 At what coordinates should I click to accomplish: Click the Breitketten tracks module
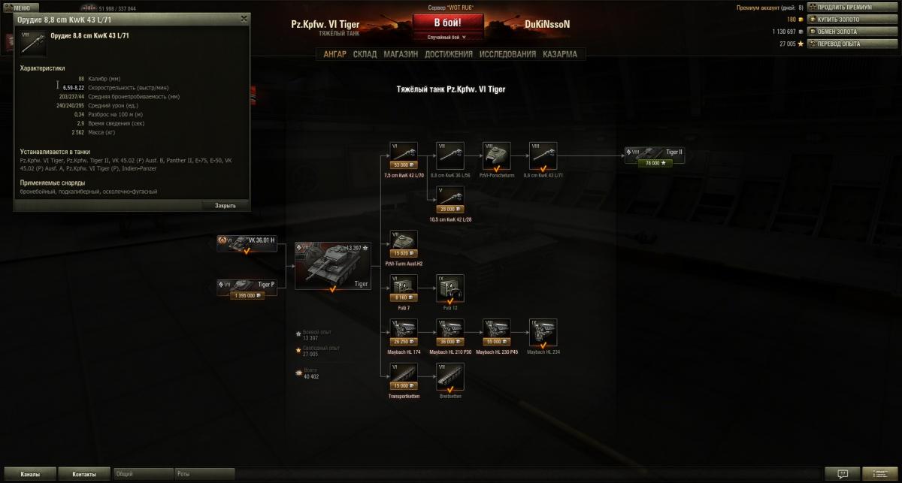click(x=450, y=377)
